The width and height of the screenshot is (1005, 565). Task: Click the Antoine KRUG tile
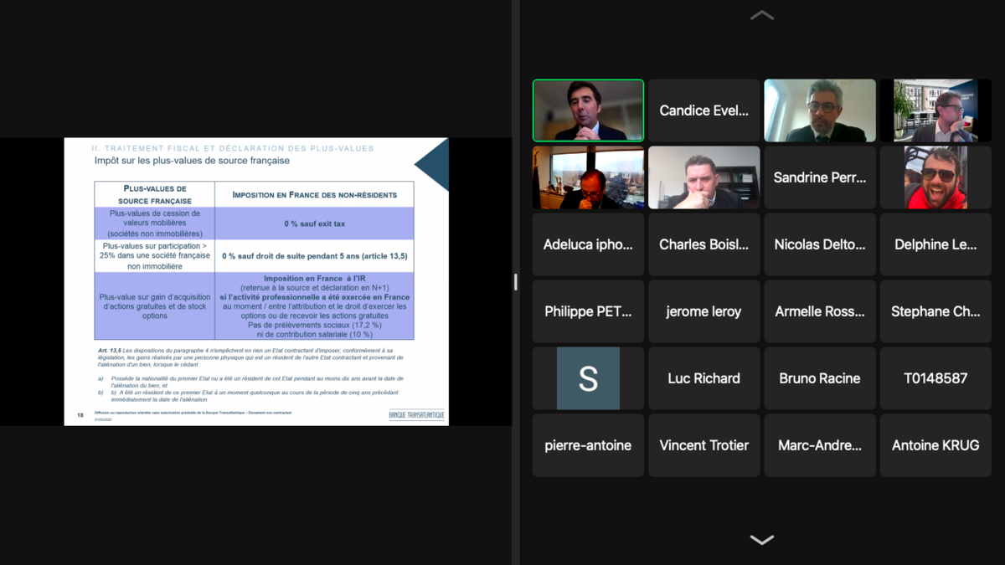coord(935,445)
